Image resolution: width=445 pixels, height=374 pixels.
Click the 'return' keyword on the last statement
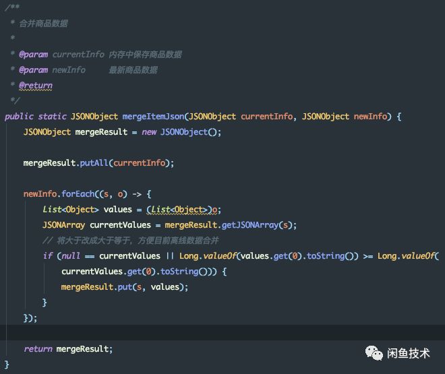tap(38, 349)
